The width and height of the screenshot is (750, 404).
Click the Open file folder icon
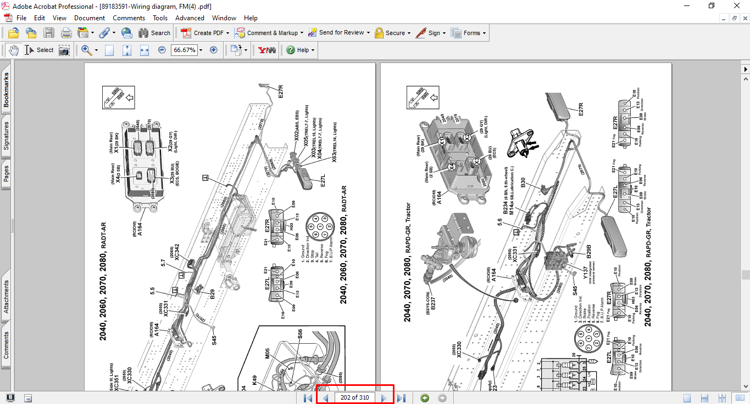13,33
